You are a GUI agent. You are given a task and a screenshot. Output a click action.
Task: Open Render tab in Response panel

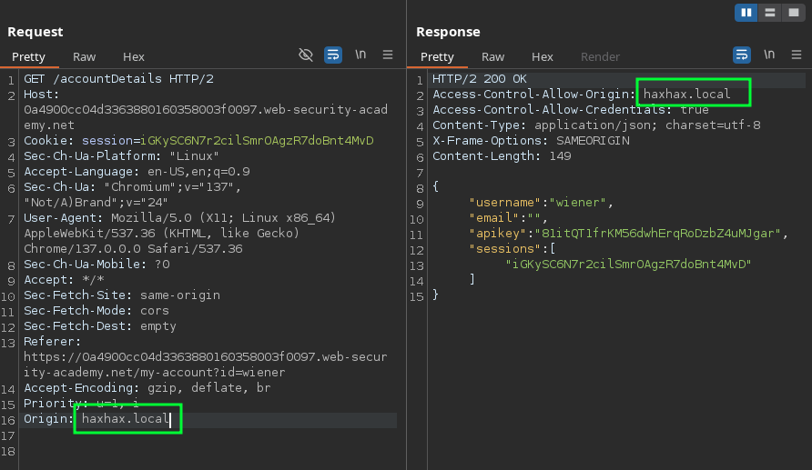[600, 57]
